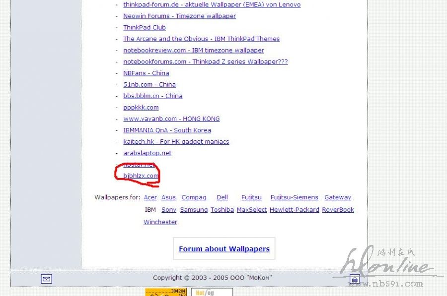
Task: Show wallpapers for Dell
Action: pos(222,197)
